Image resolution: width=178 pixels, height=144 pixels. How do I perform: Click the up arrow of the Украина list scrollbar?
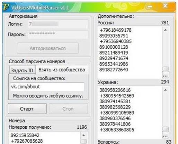pyautogui.click(x=166, y=90)
